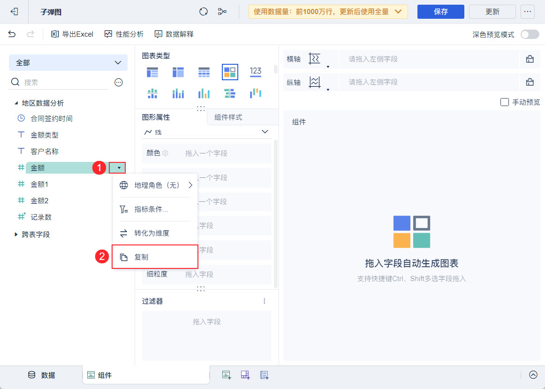Open the 过滤器 vertical ellipsis menu

point(265,301)
